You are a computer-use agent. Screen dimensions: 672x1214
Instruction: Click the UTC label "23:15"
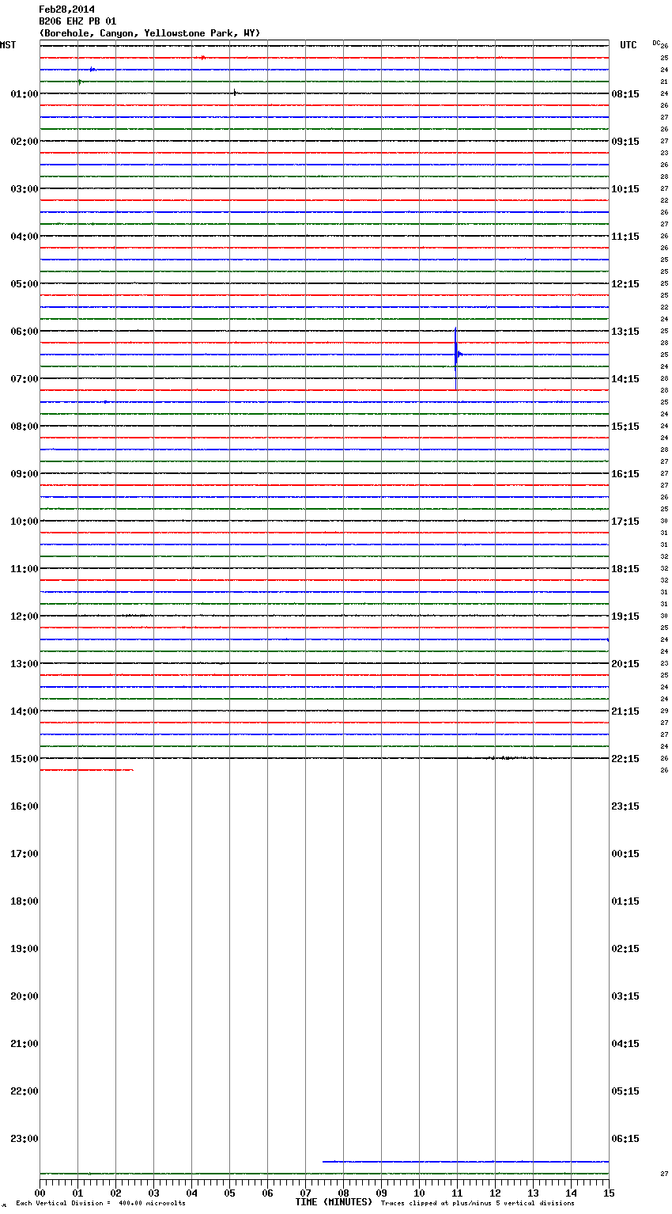625,806
